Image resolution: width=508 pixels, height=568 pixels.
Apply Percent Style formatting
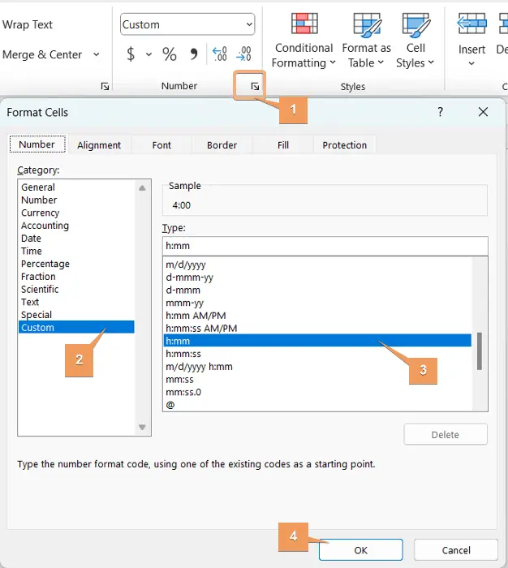(170, 54)
